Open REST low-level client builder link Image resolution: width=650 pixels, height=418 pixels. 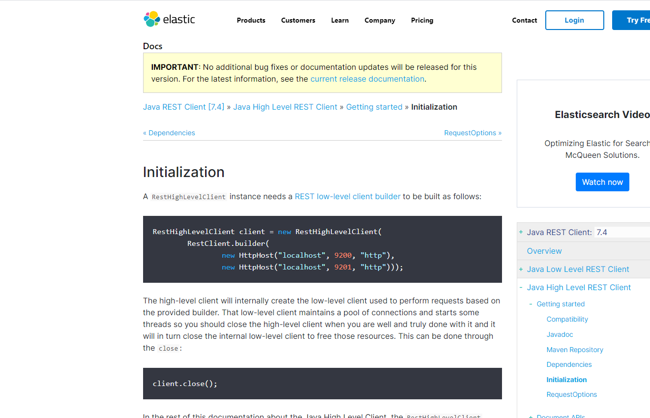(348, 196)
